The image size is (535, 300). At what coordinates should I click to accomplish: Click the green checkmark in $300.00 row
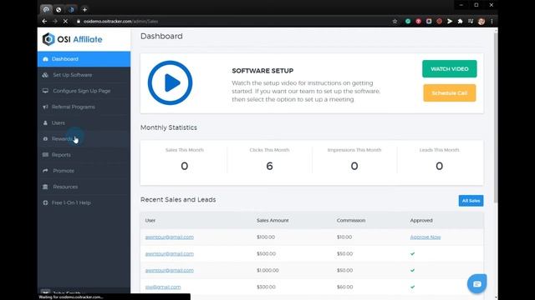(x=412, y=287)
